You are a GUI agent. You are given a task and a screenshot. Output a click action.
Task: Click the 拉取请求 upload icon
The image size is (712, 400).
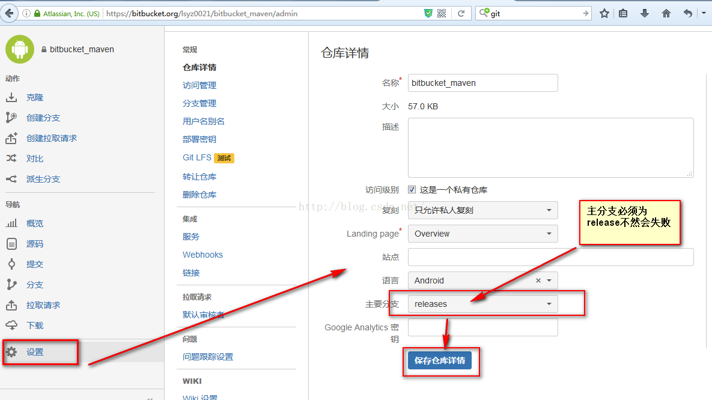pos(11,305)
